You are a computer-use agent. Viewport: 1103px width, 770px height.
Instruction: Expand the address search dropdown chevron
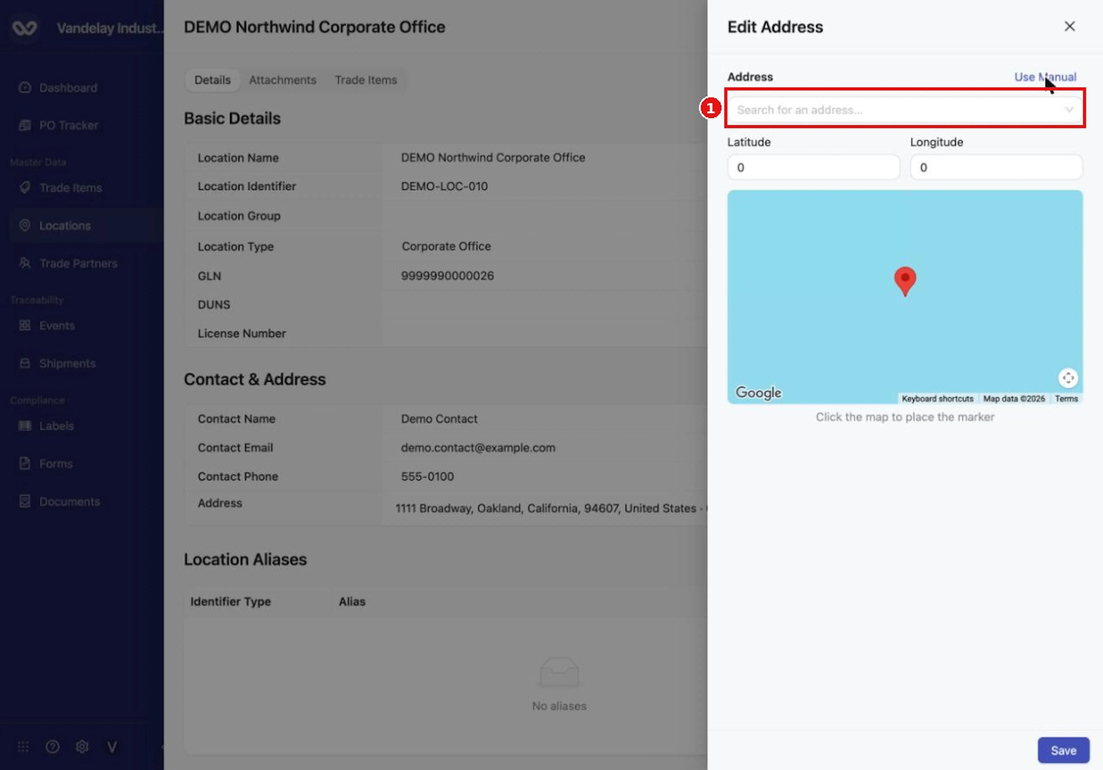click(x=1069, y=110)
